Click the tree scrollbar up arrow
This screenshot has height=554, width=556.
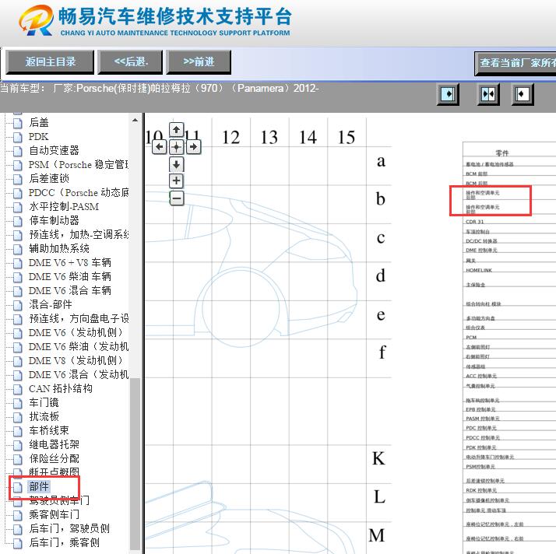coord(135,121)
